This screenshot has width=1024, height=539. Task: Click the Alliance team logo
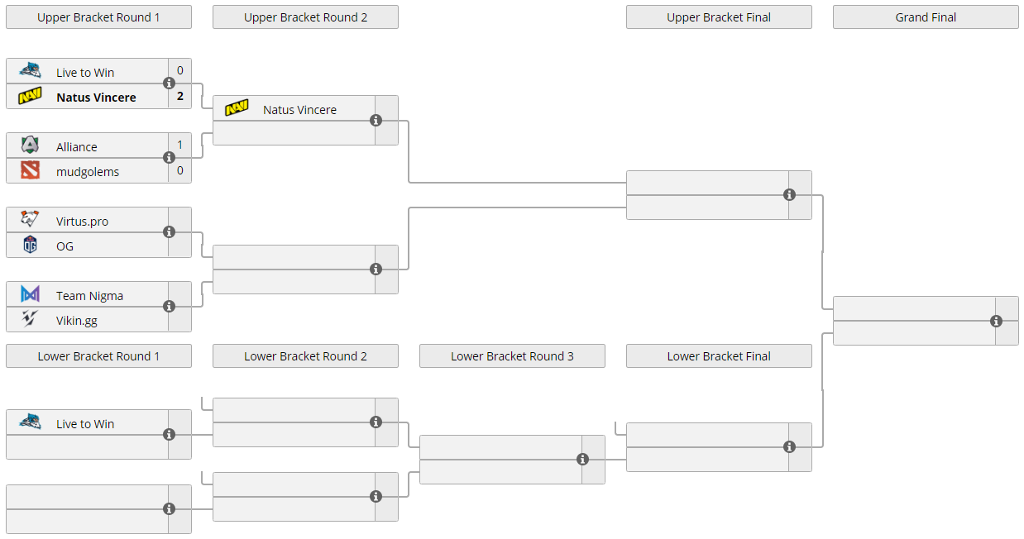pos(31,145)
